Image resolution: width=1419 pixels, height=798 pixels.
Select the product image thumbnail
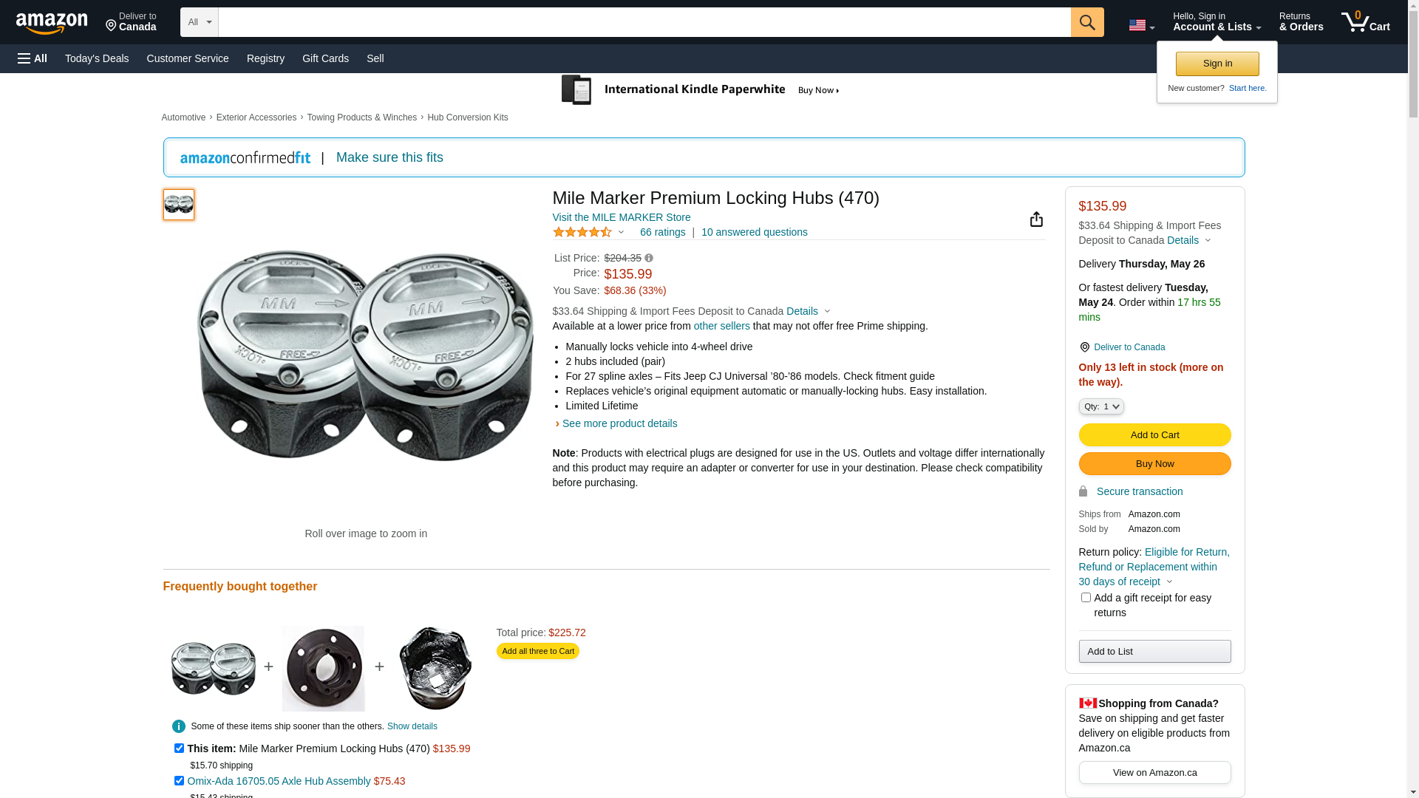tap(179, 205)
